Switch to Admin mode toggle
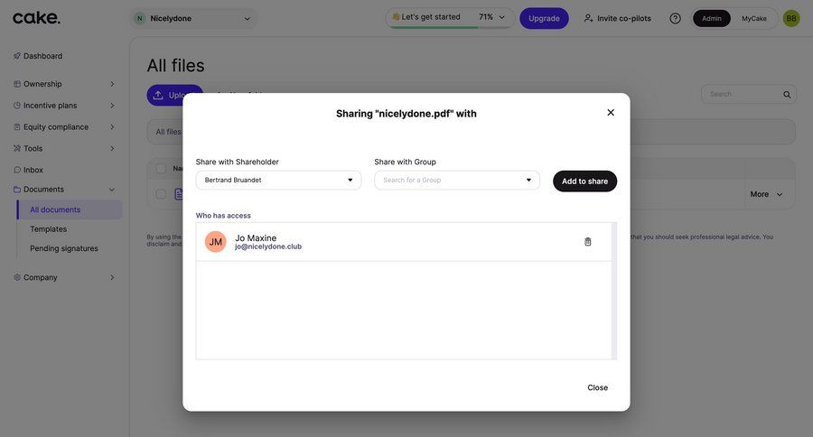The width and height of the screenshot is (813, 437). 712,18
